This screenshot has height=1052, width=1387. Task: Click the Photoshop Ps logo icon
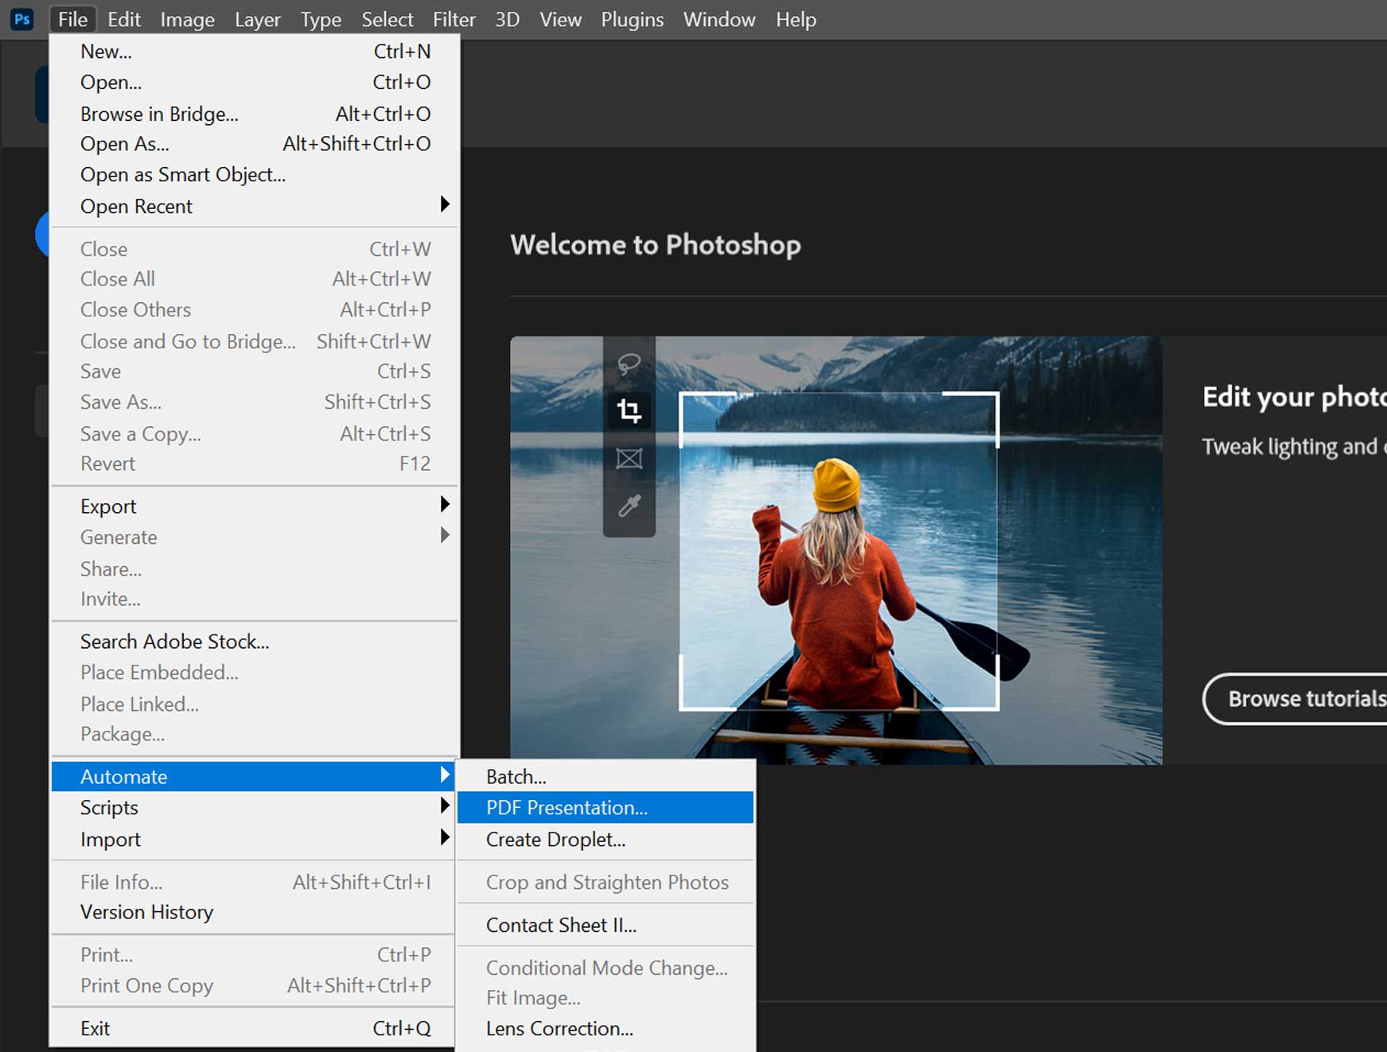pyautogui.click(x=22, y=19)
